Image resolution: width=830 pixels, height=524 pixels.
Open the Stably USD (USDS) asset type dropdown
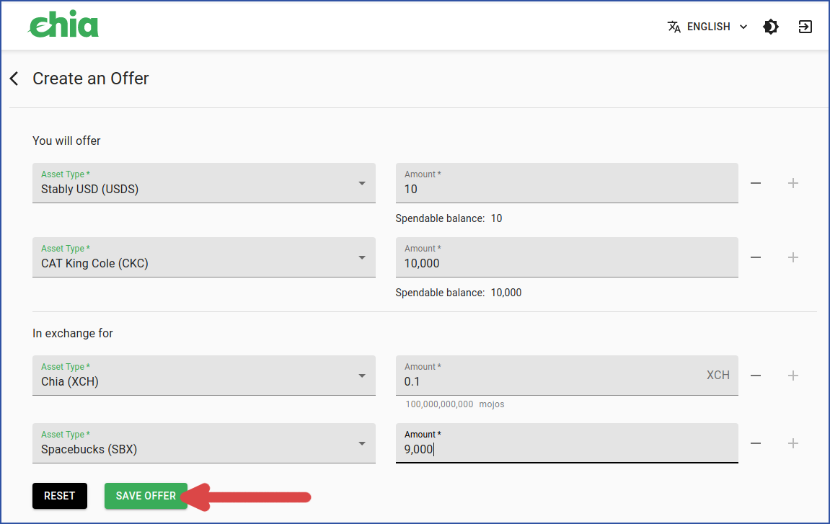204,183
